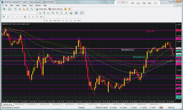The image size is (183, 110).
Task: Click the Expert Advisors button
Action: click(x=56, y=9)
